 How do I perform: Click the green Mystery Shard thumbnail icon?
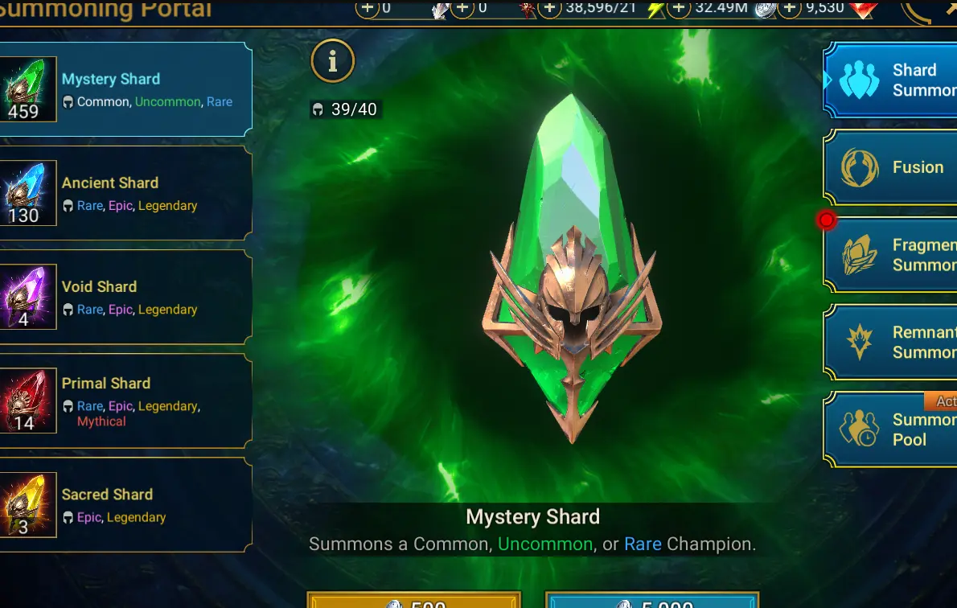pyautogui.click(x=27, y=89)
